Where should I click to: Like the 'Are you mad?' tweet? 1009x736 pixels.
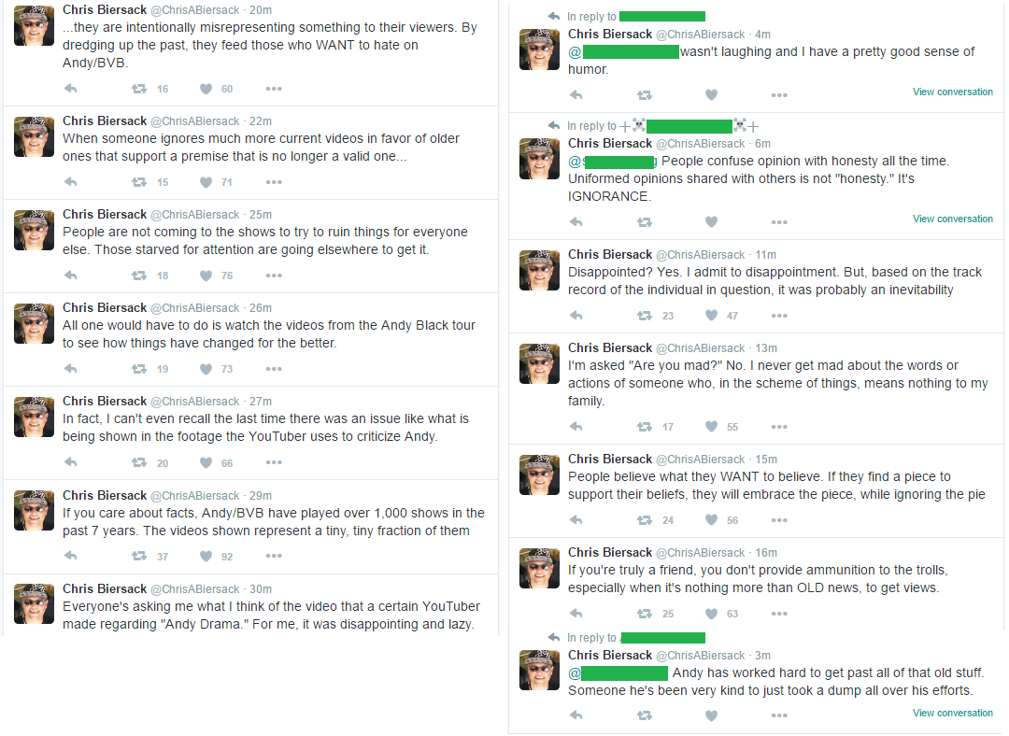click(711, 427)
